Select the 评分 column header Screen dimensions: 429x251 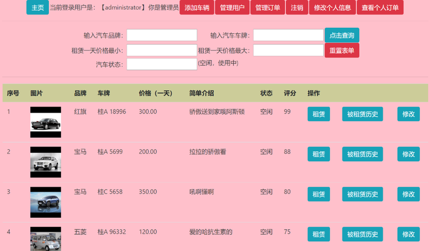point(290,93)
